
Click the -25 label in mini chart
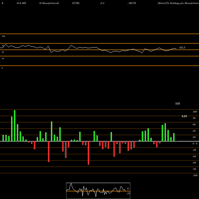[x=129, y=193]
